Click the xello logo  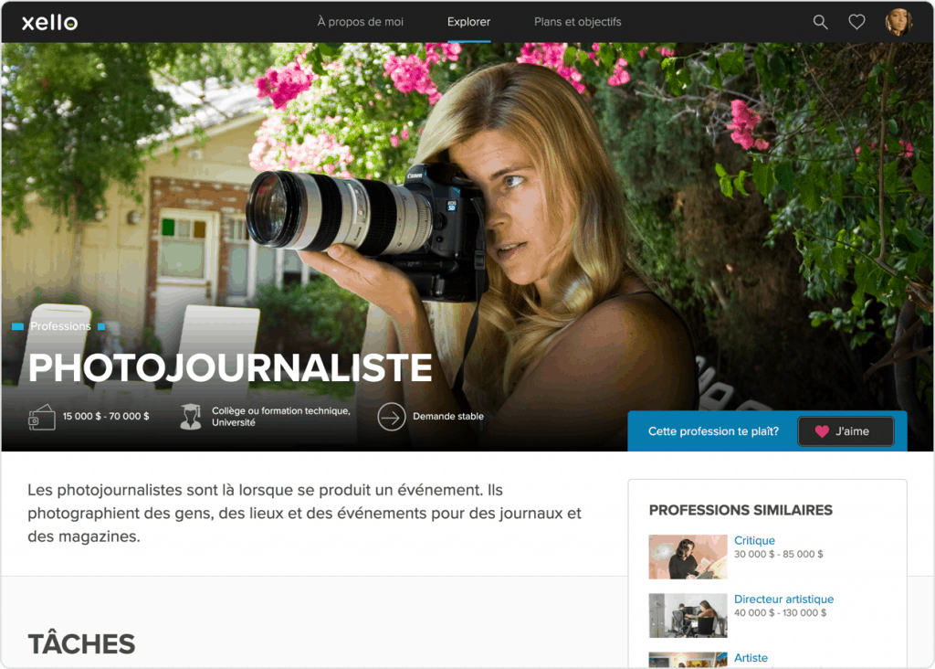pyautogui.click(x=48, y=22)
